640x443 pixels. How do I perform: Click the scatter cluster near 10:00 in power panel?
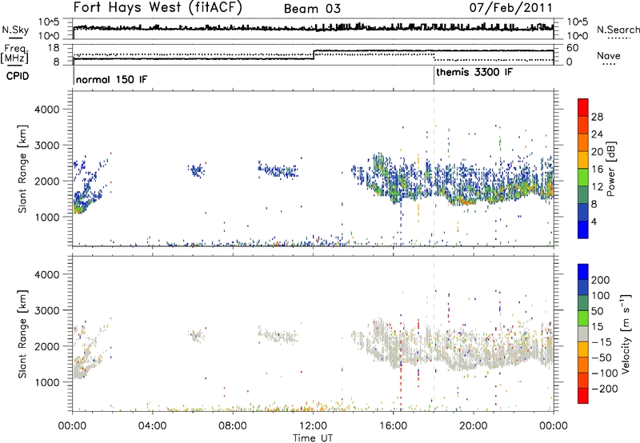[x=278, y=169]
